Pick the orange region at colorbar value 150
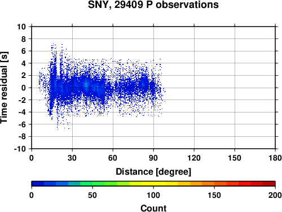Image resolution: width=282 pixels, height=212 pixels. (214, 184)
